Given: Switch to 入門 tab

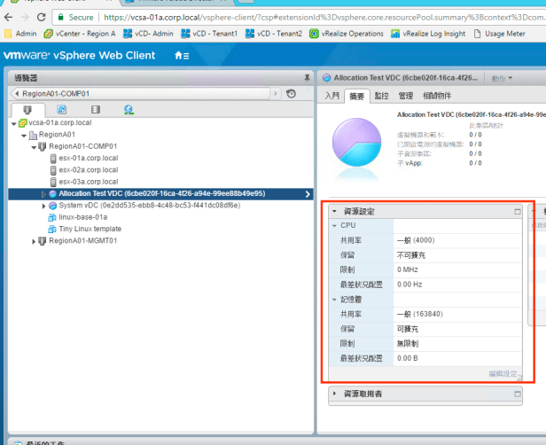Looking at the screenshot, I should click(x=331, y=96).
